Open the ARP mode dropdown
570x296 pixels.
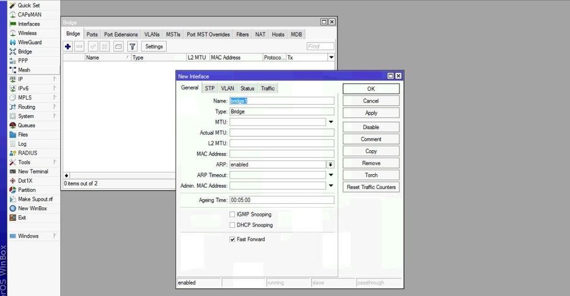coord(330,165)
